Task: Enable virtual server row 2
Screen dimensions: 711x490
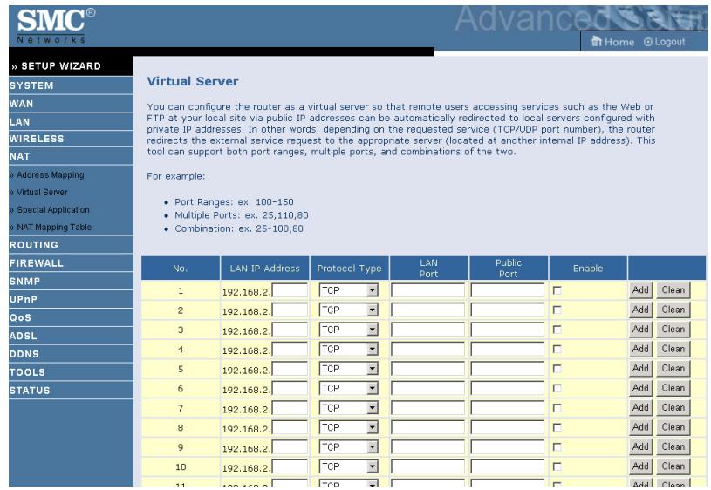Action: click(557, 310)
